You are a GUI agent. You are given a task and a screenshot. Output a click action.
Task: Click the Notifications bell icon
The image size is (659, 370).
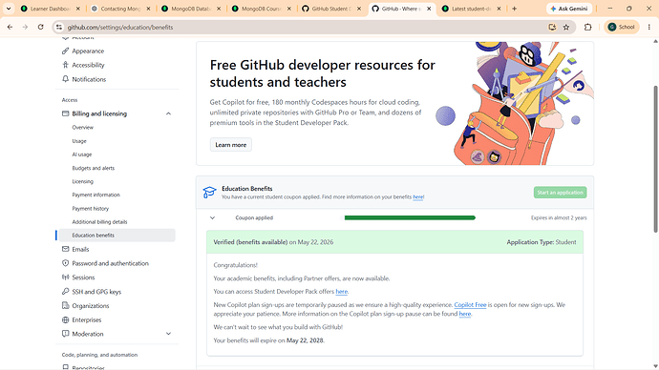click(65, 79)
